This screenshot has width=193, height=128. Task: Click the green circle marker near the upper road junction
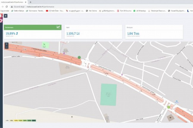click(x=79, y=57)
